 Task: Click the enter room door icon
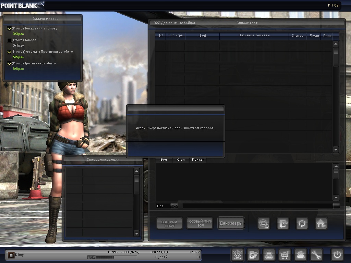pyautogui.click(x=283, y=224)
